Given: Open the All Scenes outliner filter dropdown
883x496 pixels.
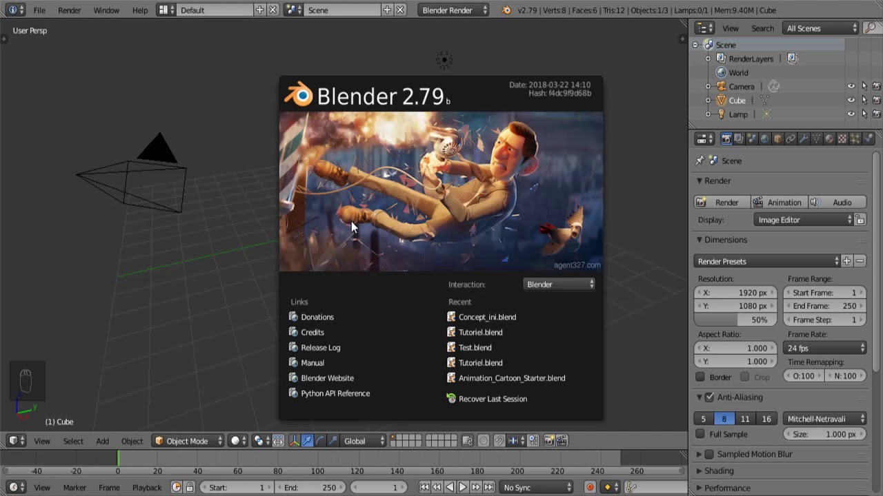Looking at the screenshot, I should coord(821,28).
